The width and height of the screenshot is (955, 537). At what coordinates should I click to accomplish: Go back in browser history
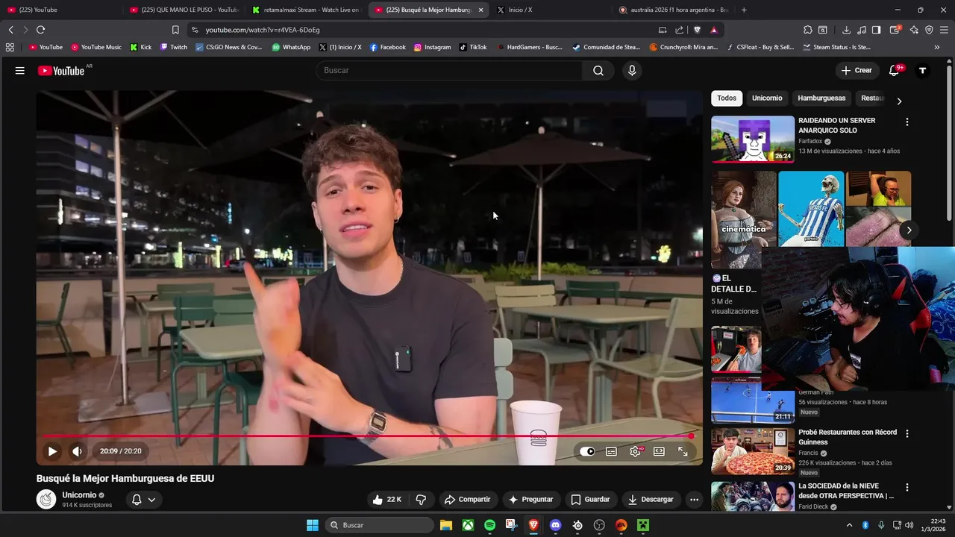pyautogui.click(x=10, y=30)
